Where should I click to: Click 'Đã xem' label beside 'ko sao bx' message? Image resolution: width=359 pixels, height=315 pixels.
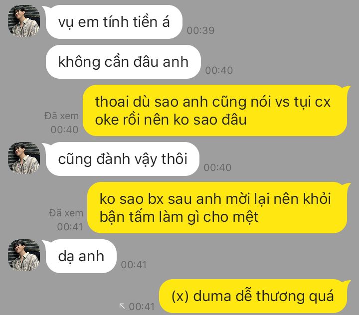point(66,213)
